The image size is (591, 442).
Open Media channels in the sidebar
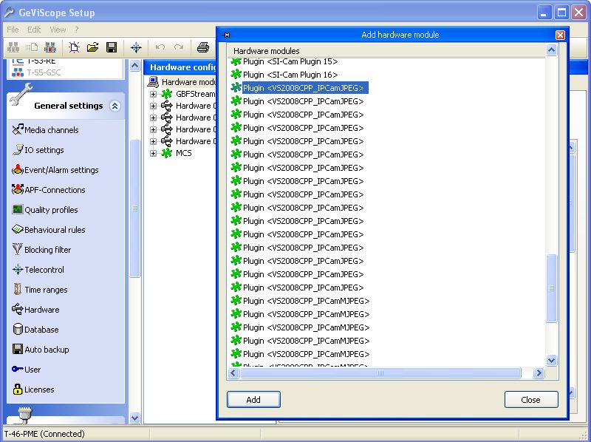pos(51,130)
